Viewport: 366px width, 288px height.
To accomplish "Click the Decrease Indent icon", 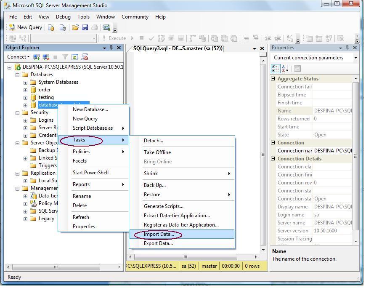I will [268, 38].
